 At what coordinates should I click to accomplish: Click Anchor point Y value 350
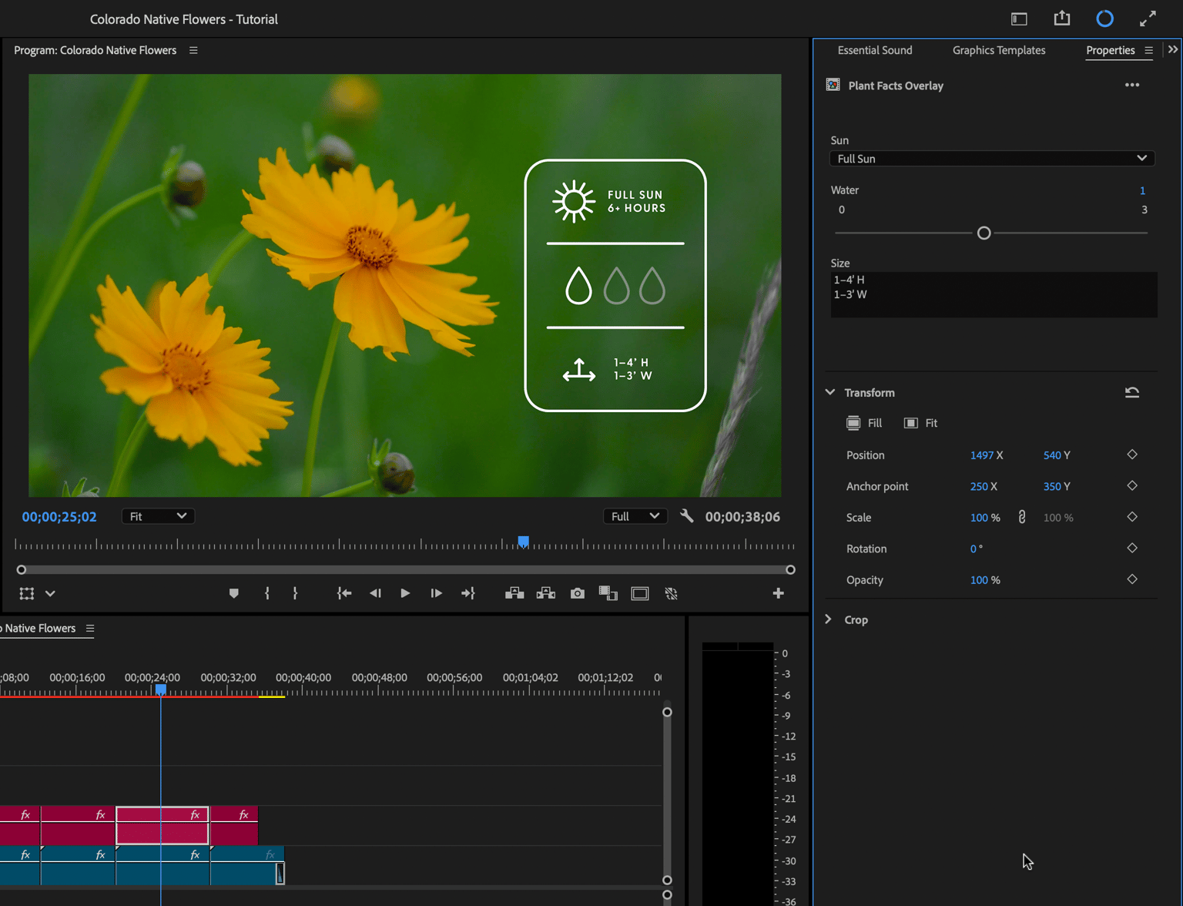[x=1052, y=487]
